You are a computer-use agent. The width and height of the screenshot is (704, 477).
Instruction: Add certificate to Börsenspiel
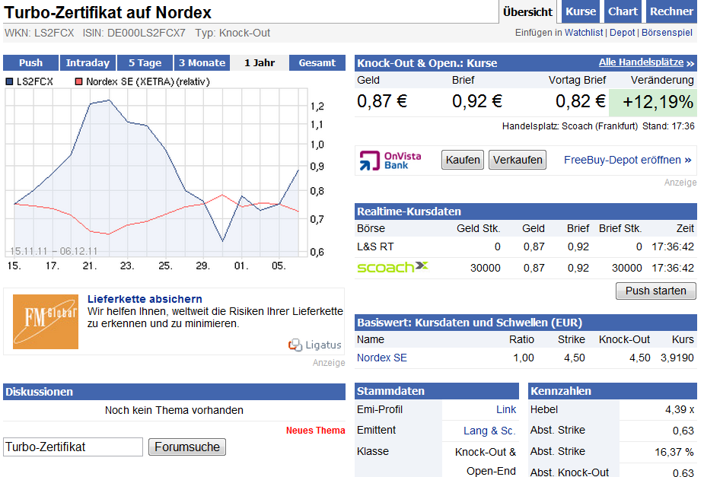pos(667,33)
